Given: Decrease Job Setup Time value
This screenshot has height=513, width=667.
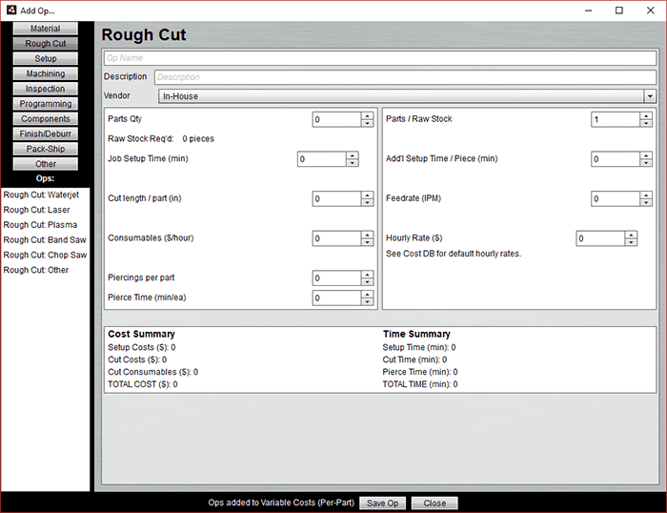Looking at the screenshot, I should click(353, 163).
